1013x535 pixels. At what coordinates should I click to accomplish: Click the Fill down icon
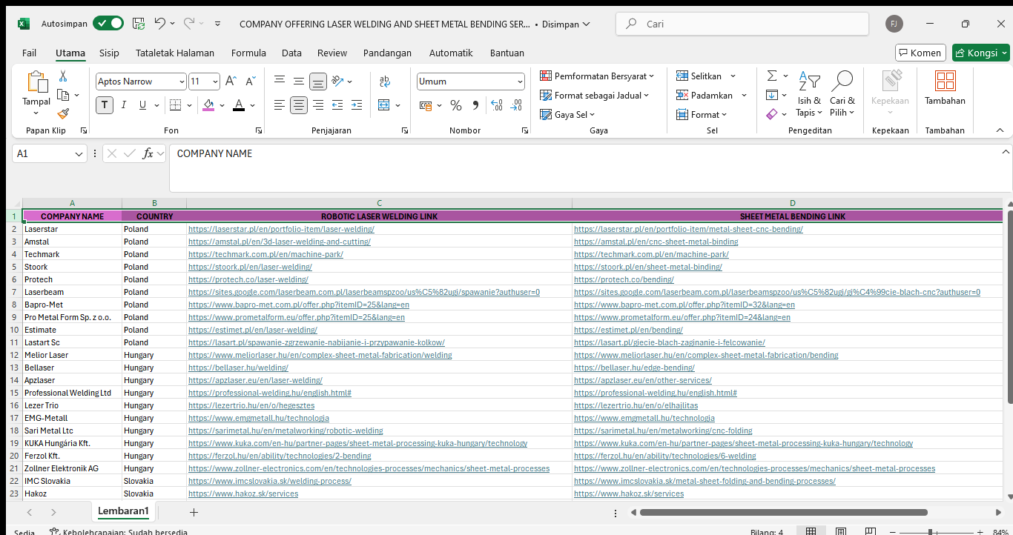[x=772, y=95]
